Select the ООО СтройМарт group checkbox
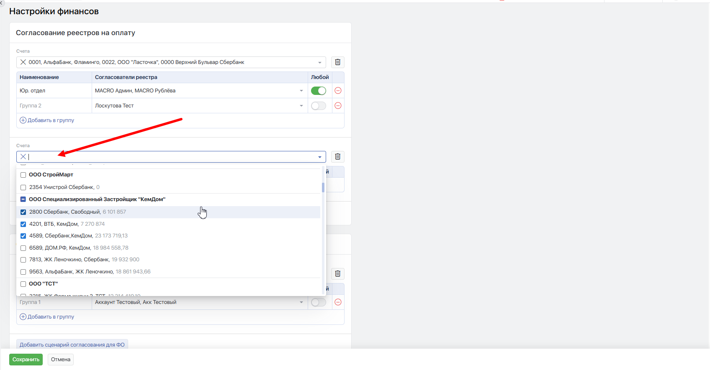 (x=23, y=175)
